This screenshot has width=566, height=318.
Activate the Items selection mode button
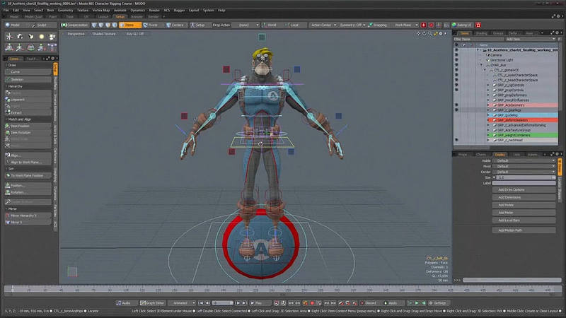(x=129, y=25)
